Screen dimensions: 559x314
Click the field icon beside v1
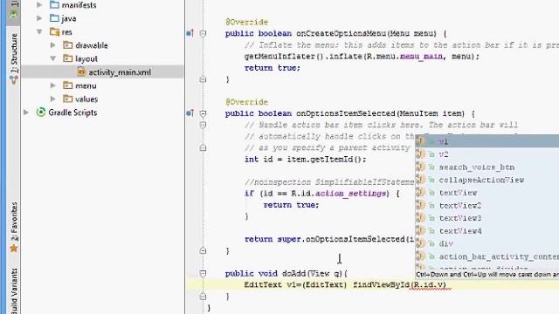[x=421, y=141]
